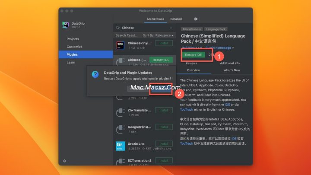Screen dimensions: 311x175
Task: Select Customize in the sidebar
Action: pos(86,47)
